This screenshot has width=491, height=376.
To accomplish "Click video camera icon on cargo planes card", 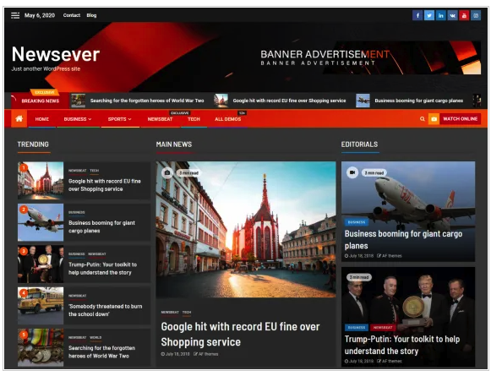I will point(352,172).
